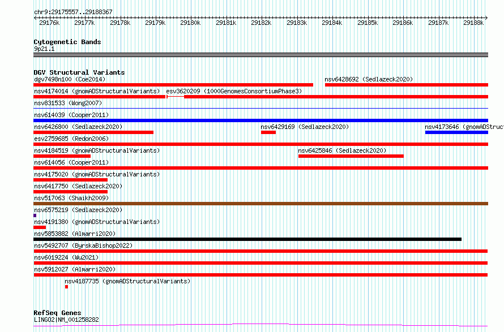Open nsv6425846 (Sedlazeck2020) label

(342, 150)
